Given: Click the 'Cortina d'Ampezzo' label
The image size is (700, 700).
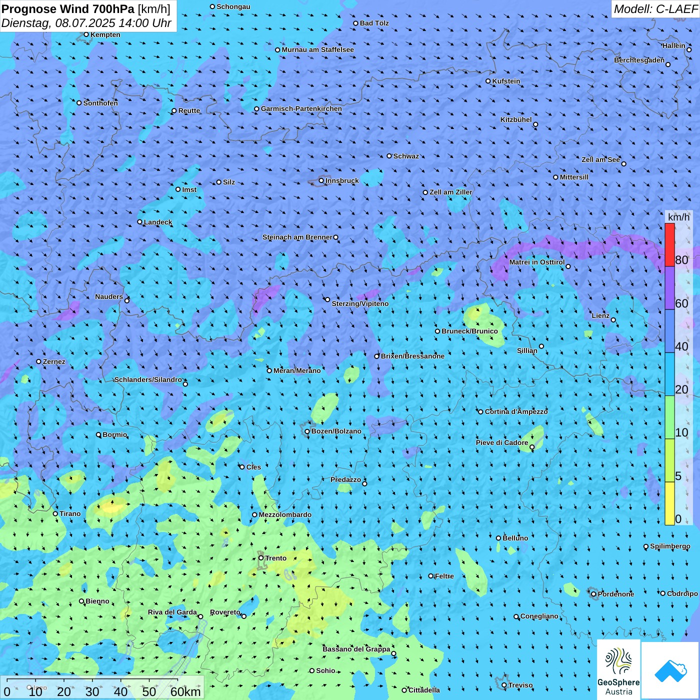Looking at the screenshot, I should click(x=516, y=411).
